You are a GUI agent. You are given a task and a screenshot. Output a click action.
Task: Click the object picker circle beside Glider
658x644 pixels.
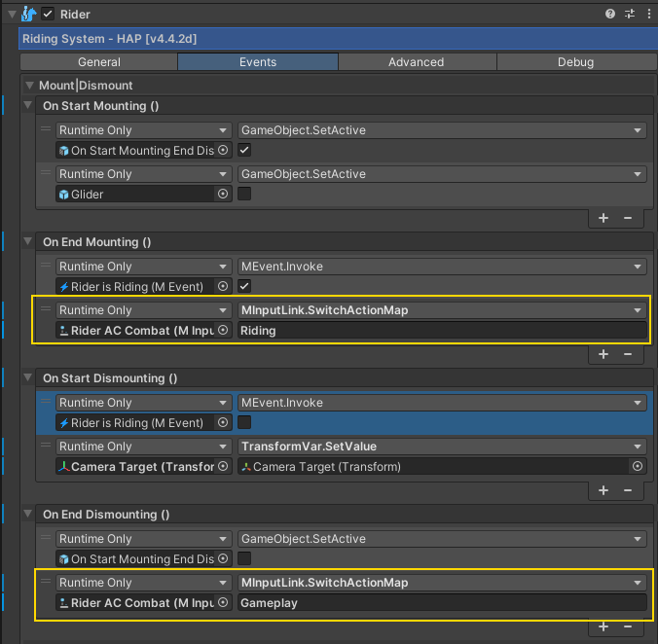223,194
